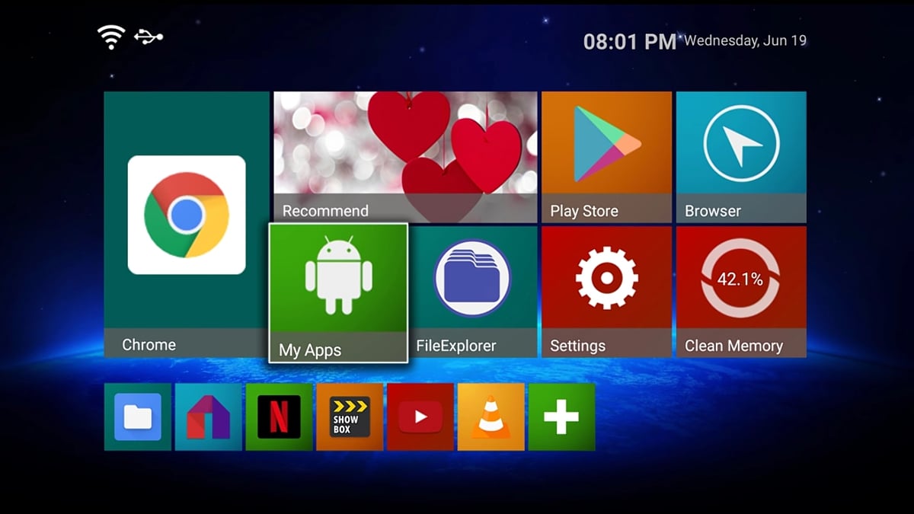This screenshot has width=914, height=514.
Task: Launch the Play Store tile
Action: tap(606, 157)
